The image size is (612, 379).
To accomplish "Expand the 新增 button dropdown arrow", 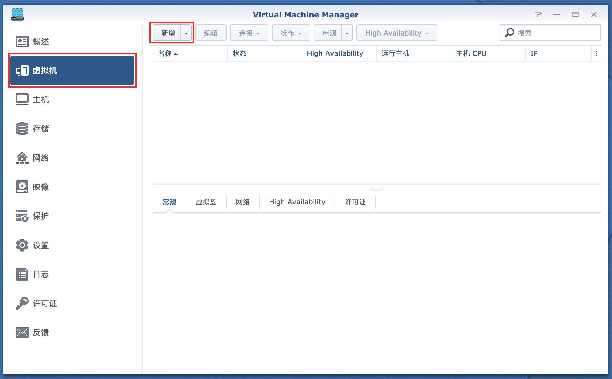I will (x=186, y=33).
